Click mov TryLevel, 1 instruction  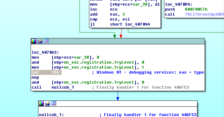88,67
